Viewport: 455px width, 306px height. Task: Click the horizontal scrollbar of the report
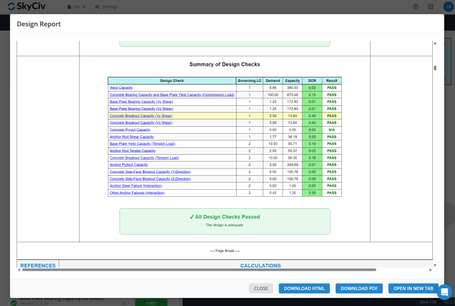199,270
